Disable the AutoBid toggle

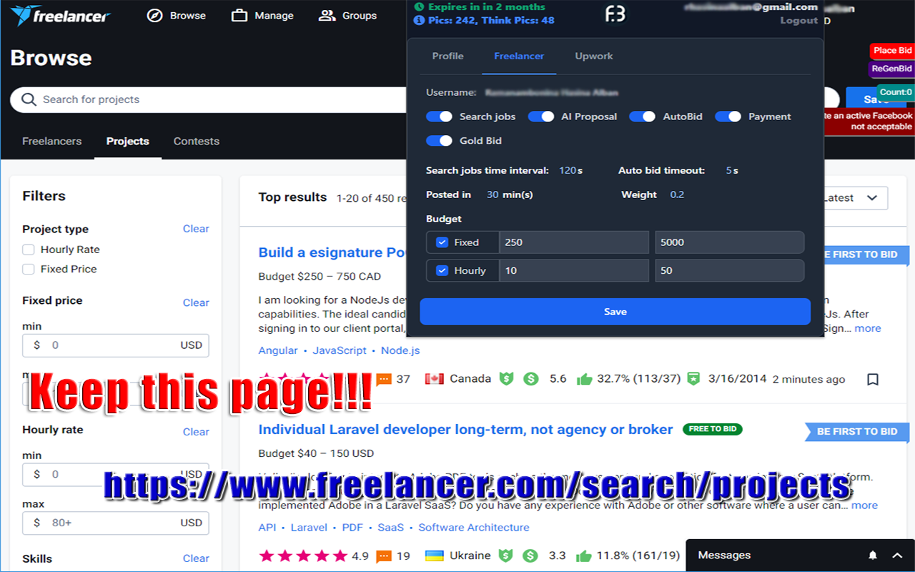pos(641,116)
